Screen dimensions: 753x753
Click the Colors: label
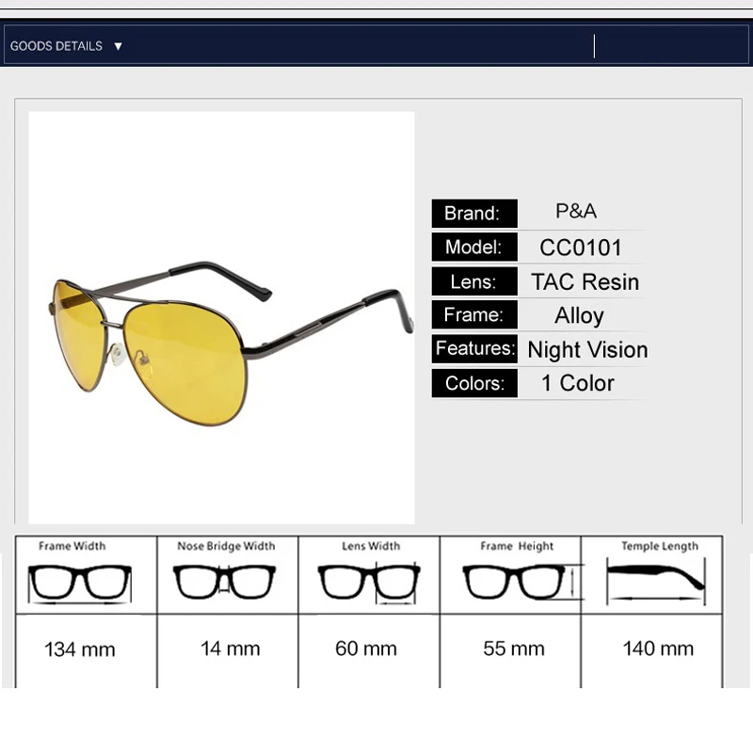click(x=474, y=383)
